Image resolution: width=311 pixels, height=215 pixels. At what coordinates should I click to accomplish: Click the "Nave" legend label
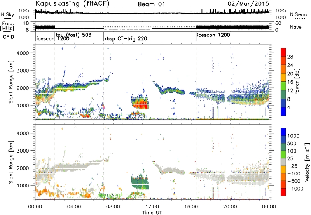[296, 27]
